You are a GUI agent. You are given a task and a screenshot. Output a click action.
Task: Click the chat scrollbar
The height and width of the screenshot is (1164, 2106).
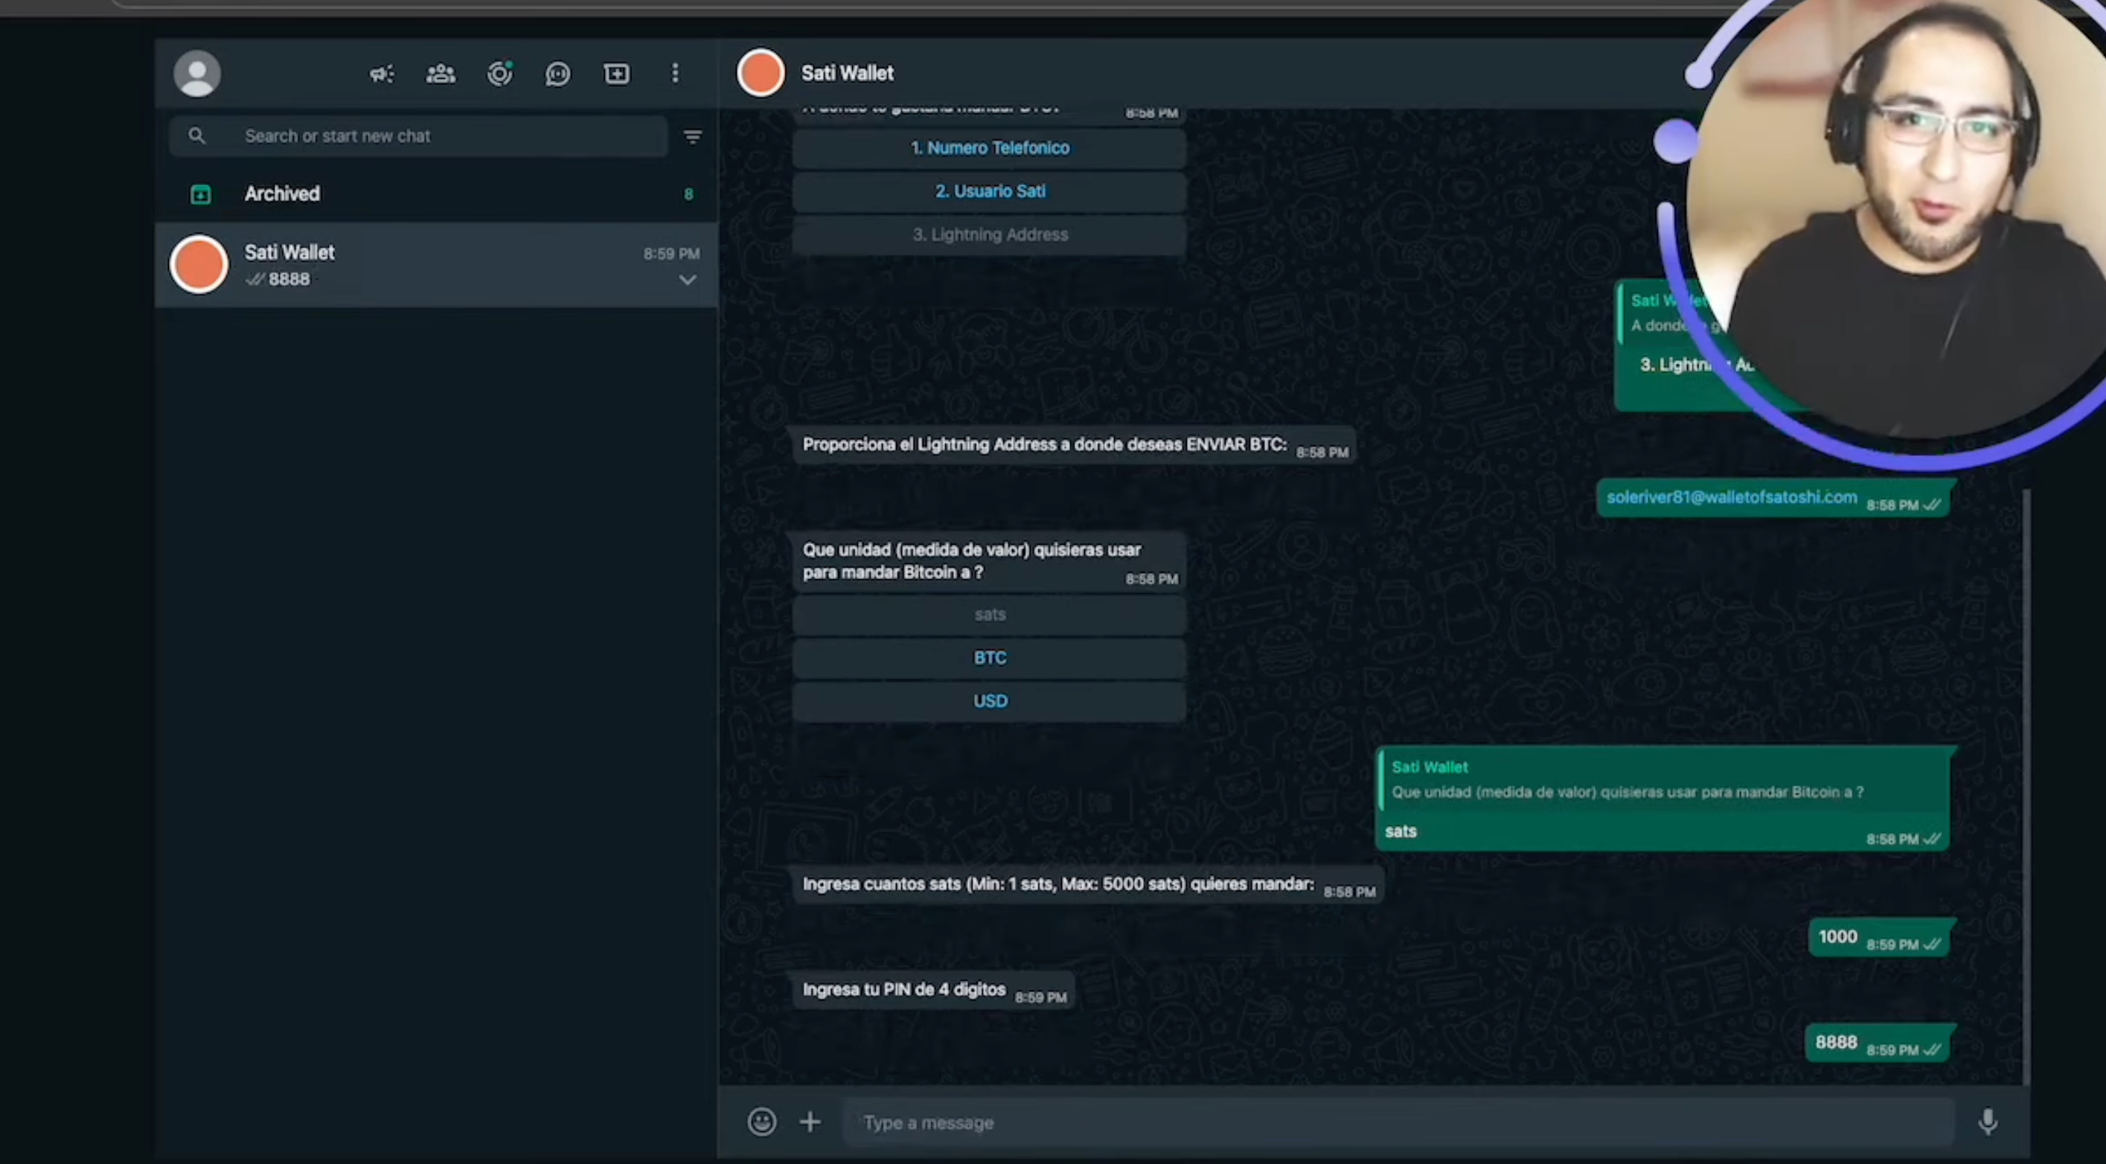click(2026, 787)
